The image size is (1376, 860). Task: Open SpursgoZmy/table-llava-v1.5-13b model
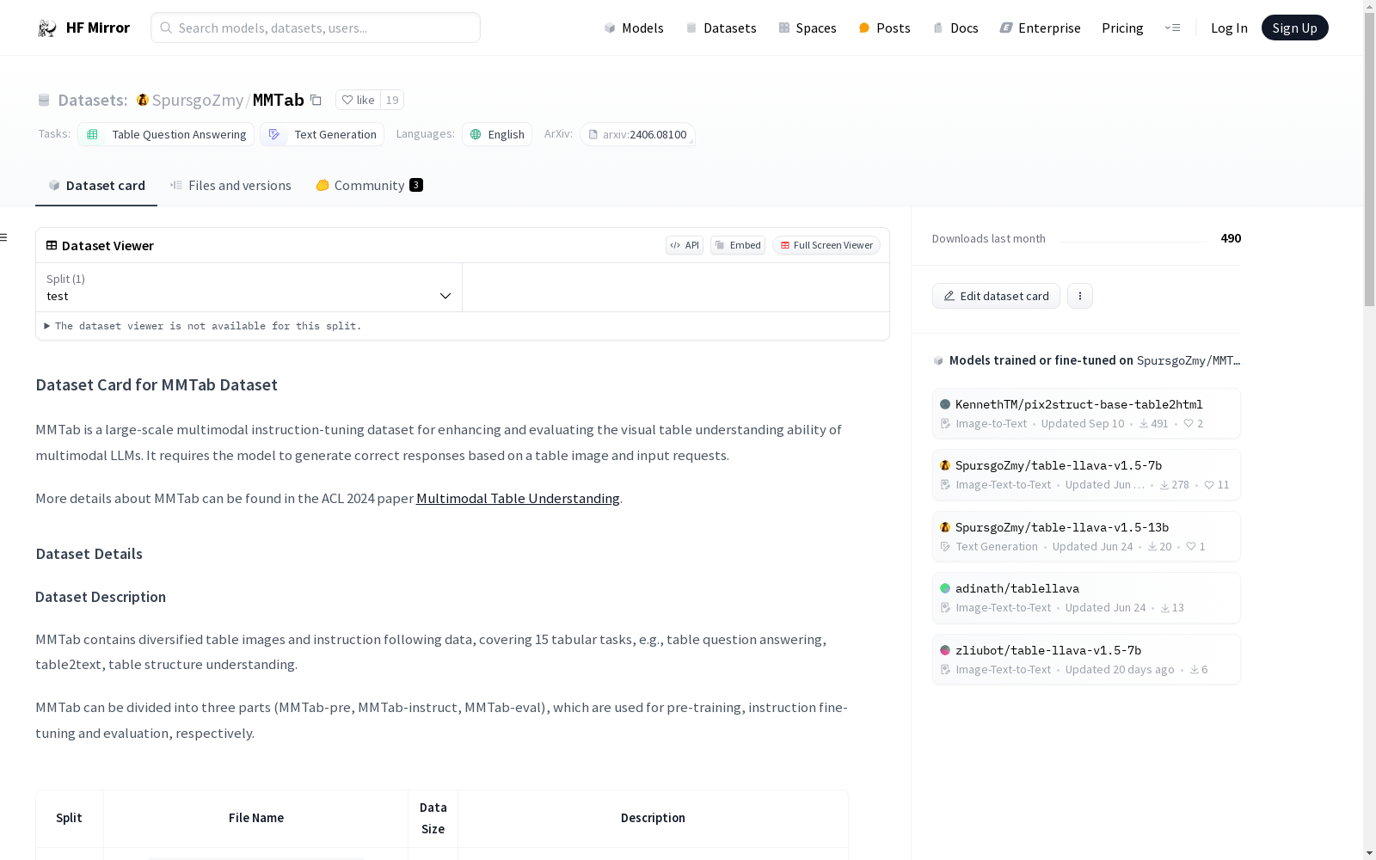[x=1086, y=537]
